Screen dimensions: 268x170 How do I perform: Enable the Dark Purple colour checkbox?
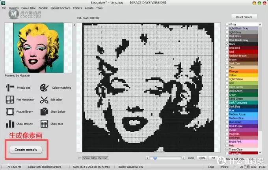coord(227,126)
